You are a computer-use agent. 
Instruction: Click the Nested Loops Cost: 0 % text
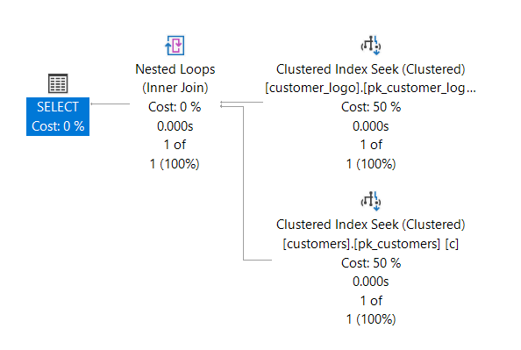[175, 107]
